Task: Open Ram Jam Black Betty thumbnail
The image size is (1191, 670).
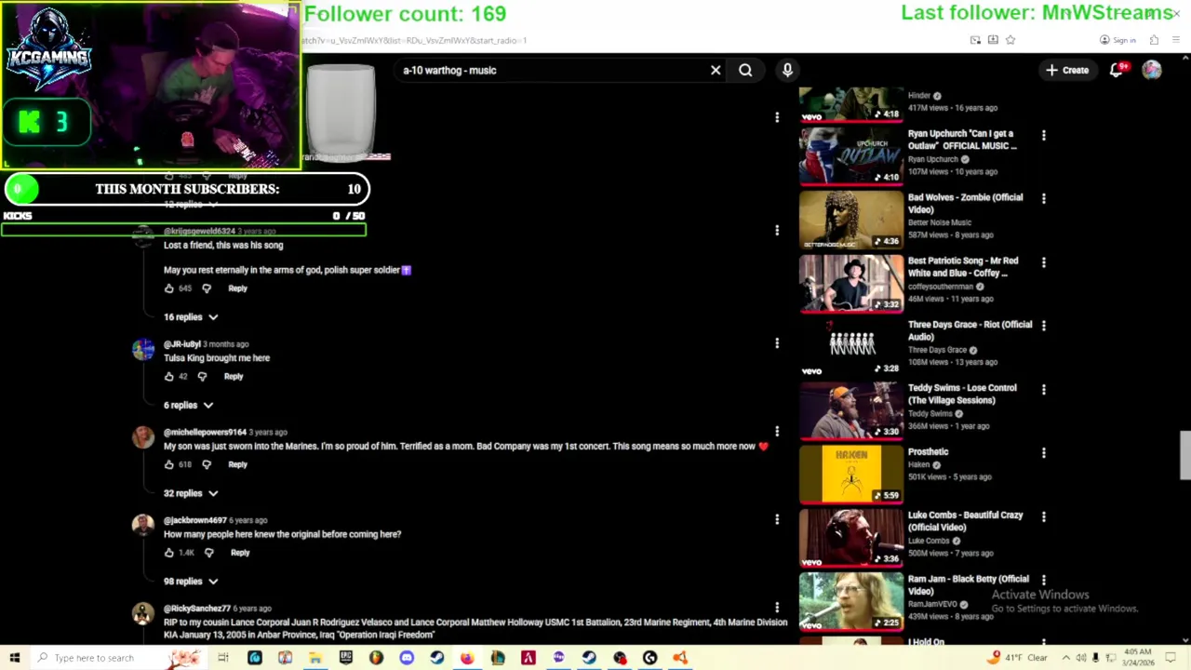Action: tap(850, 601)
